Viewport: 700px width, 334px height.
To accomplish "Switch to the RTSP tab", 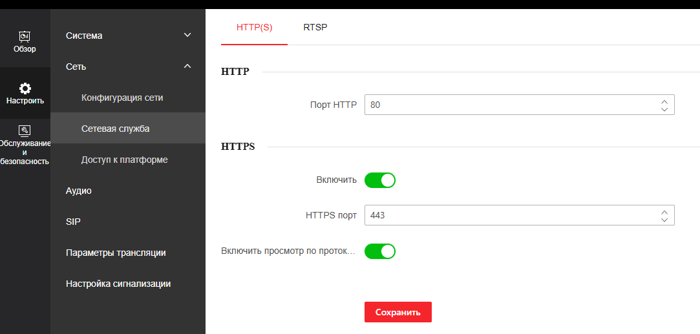I will click(x=315, y=28).
